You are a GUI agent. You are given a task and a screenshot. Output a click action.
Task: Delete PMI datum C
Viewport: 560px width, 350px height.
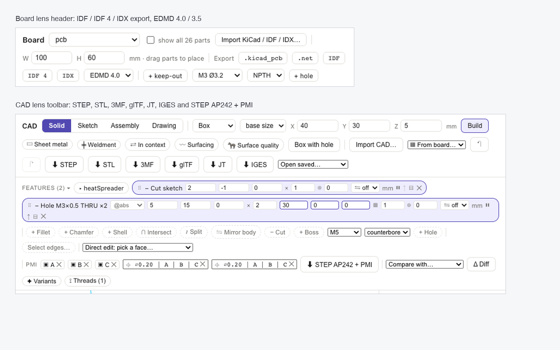point(114,264)
